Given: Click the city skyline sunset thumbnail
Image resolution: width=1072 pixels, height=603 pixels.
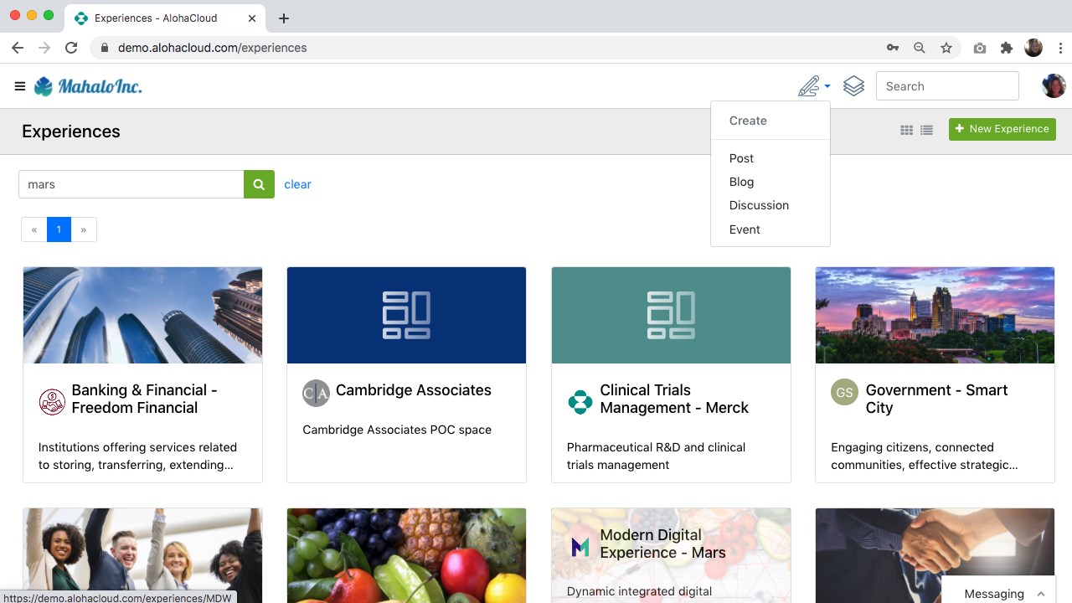Looking at the screenshot, I should click(935, 316).
